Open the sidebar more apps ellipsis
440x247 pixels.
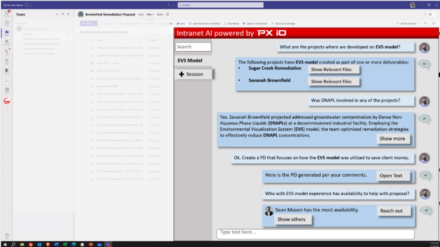click(7, 81)
